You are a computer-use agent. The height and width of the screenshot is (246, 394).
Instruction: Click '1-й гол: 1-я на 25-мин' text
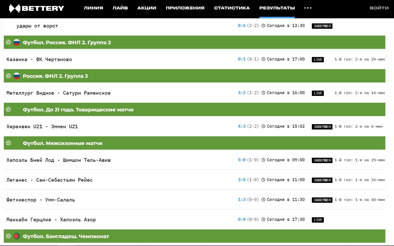point(359,180)
